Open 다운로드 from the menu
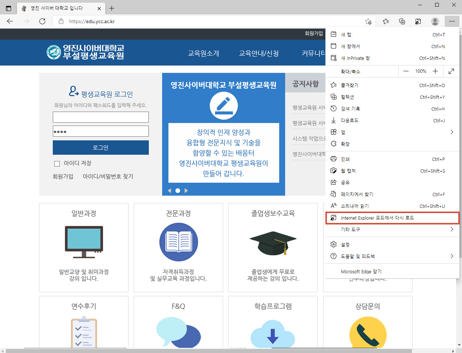The image size is (462, 353). [x=392, y=120]
